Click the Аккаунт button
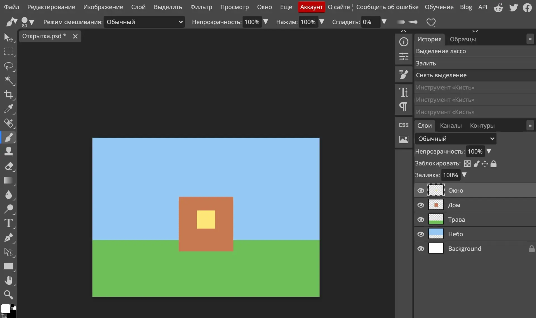536x318 pixels. coord(311,7)
